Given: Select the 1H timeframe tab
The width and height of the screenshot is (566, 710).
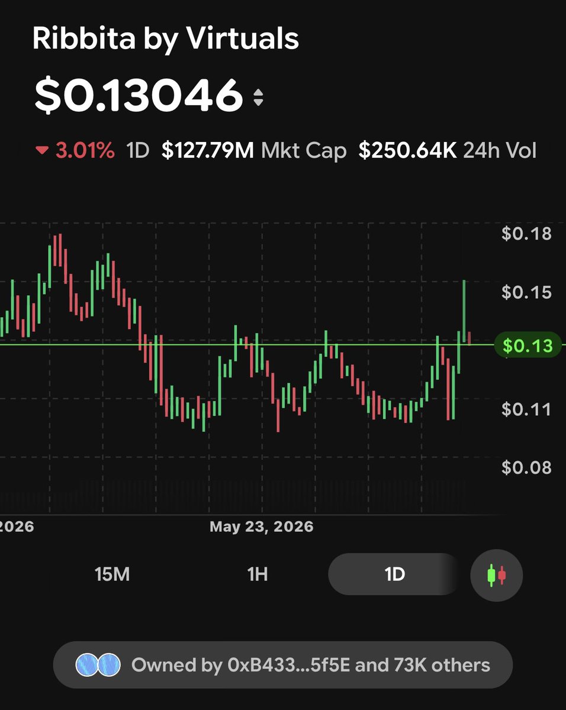Looking at the screenshot, I should point(258,574).
